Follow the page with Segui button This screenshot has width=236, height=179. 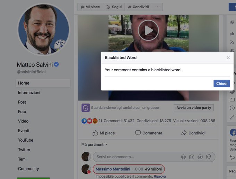[114, 7]
